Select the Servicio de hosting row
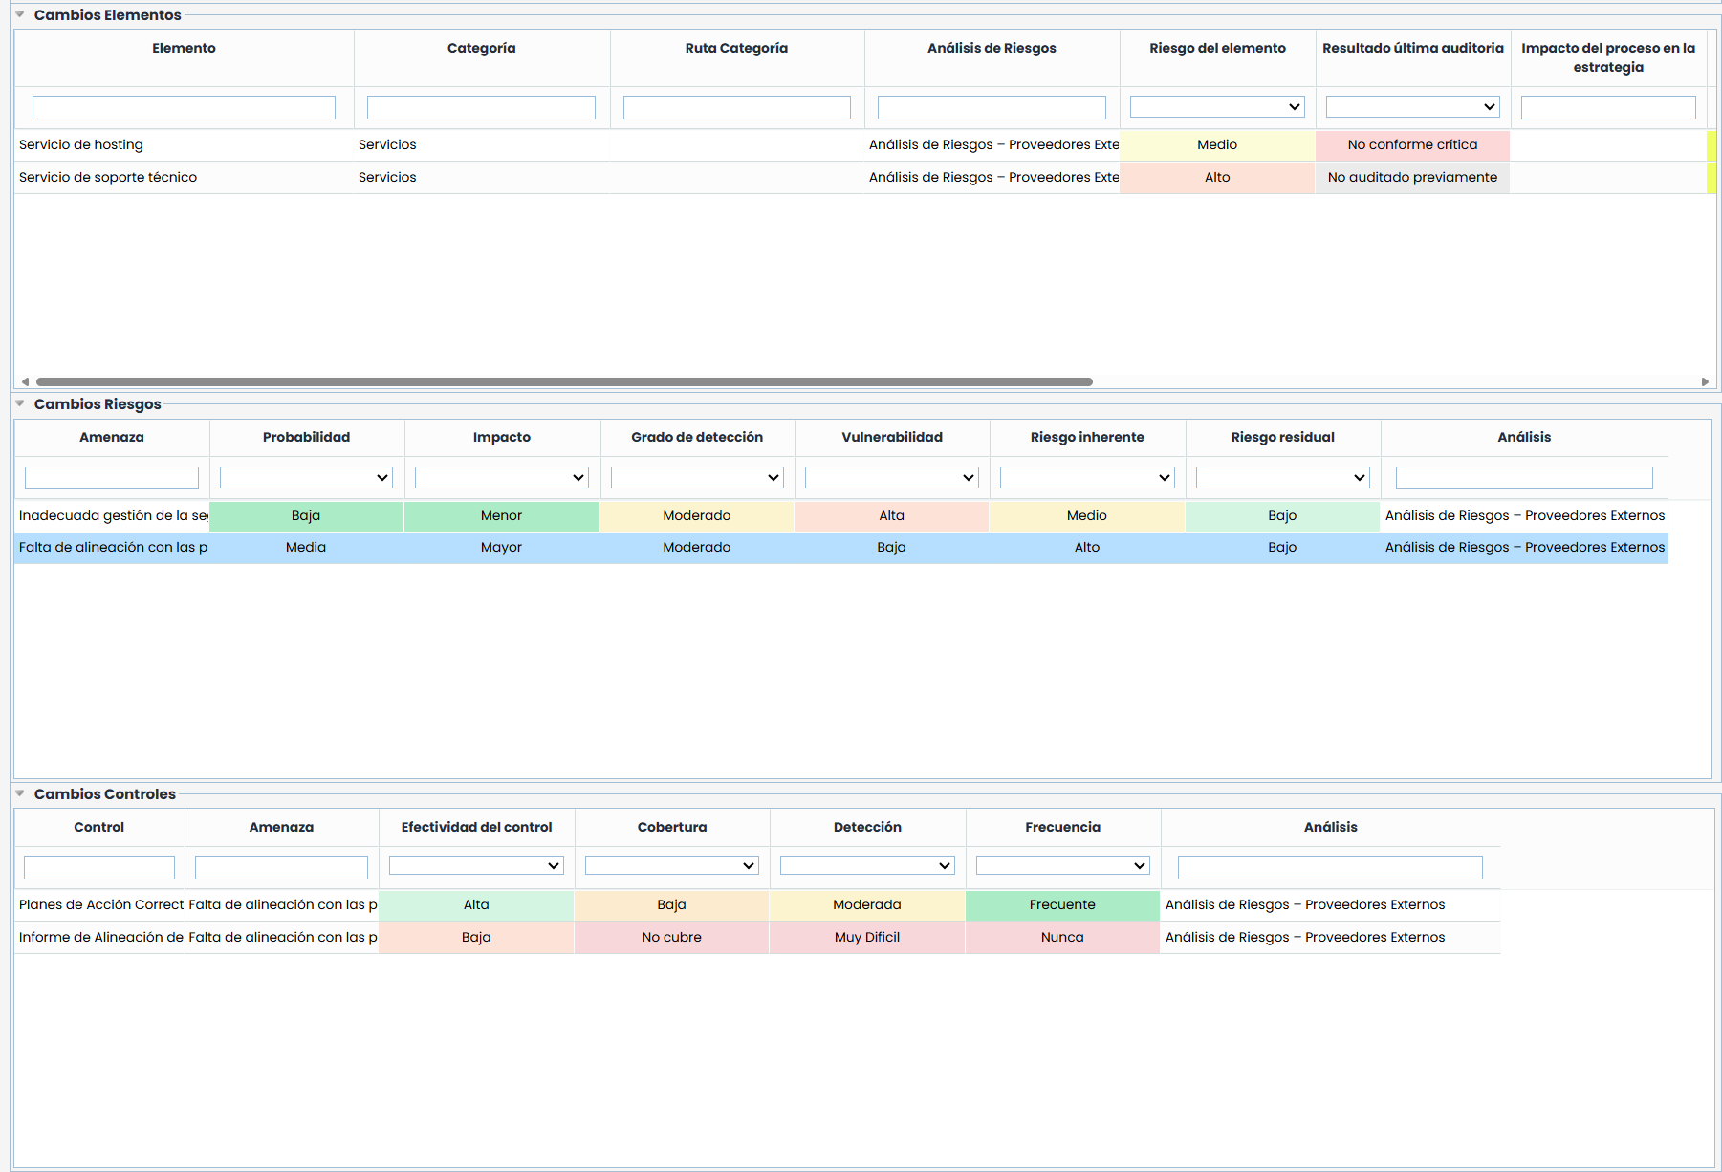 pos(81,144)
